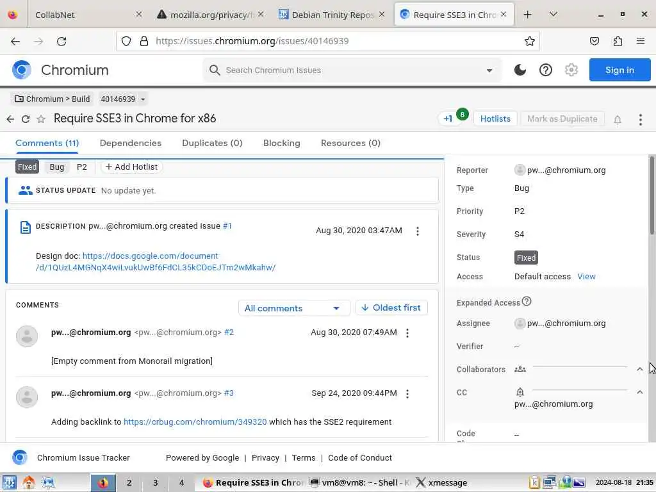This screenshot has height=492, width=656.
Task: Focus the Search Chromium Issues field
Action: [352, 70]
